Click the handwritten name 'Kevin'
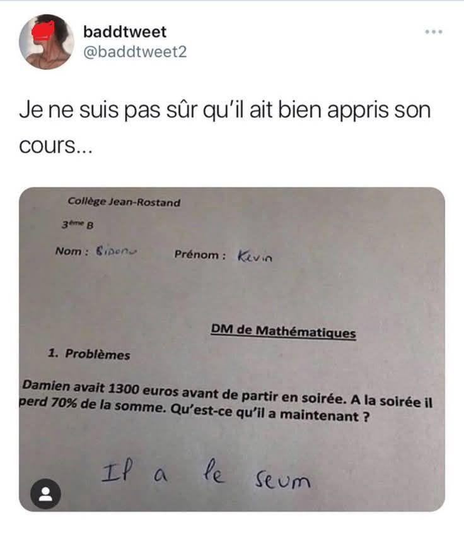The height and width of the screenshot is (534, 464). pyautogui.click(x=255, y=256)
